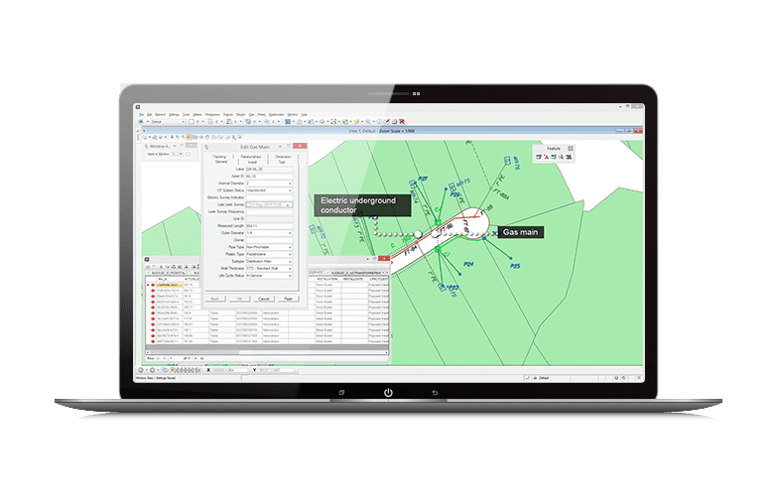Image resolution: width=776 pixels, height=504 pixels.
Task: Click the pin icon on the Window A panel
Action: pyautogui.click(x=146, y=147)
